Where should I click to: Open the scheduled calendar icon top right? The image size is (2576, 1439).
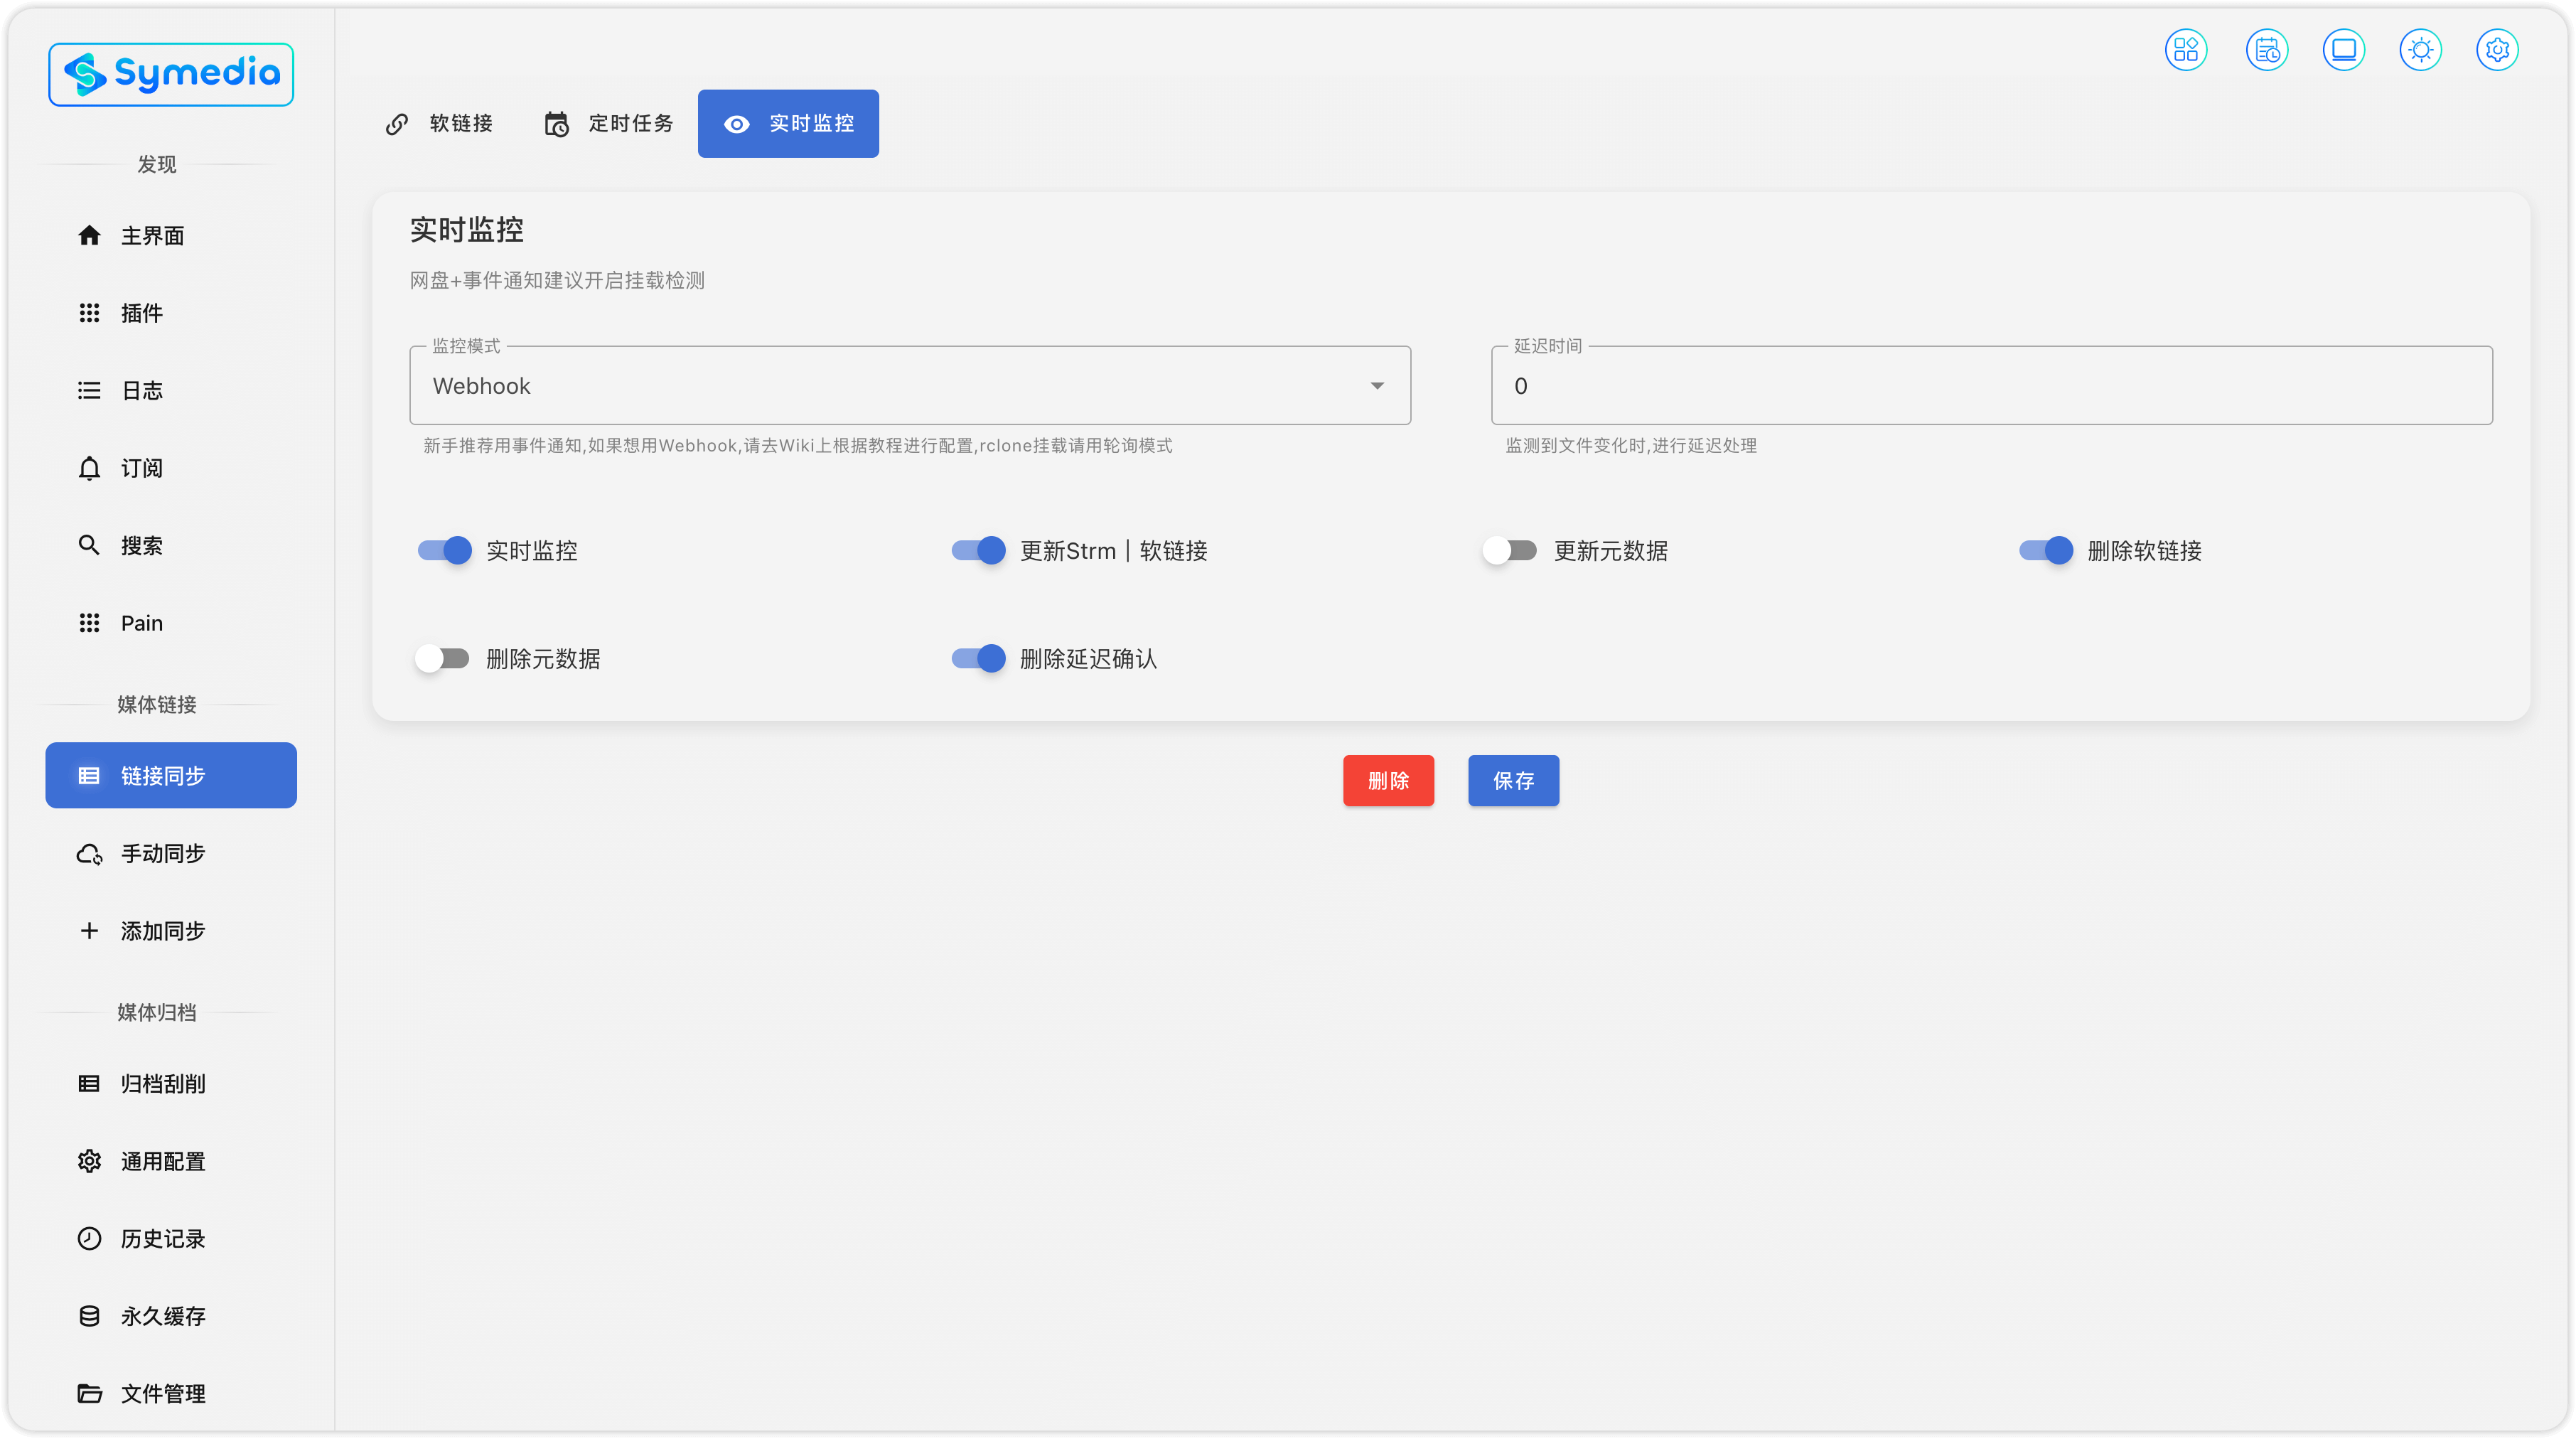[2266, 49]
